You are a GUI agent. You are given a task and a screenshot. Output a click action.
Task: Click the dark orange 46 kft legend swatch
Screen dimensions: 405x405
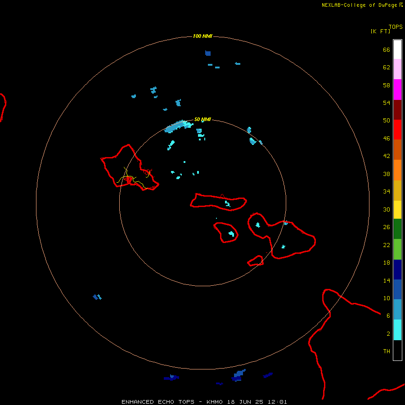coord(397,150)
